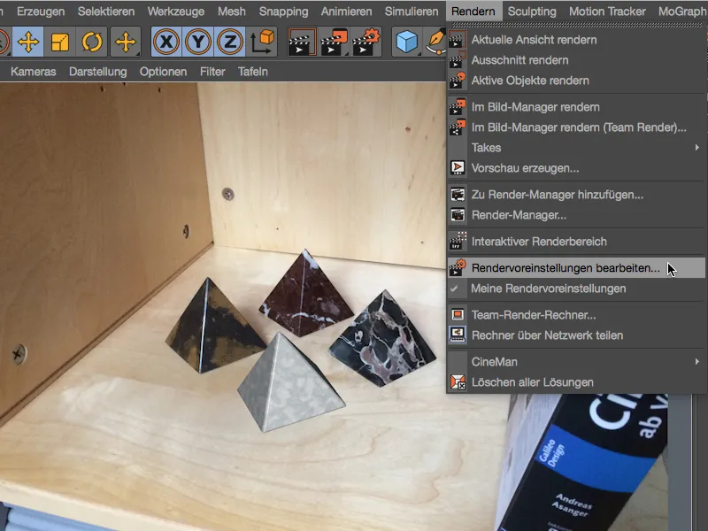Click the icon beside Aktive Objekte rendern
Image resolution: width=708 pixels, height=531 pixels.
click(458, 81)
